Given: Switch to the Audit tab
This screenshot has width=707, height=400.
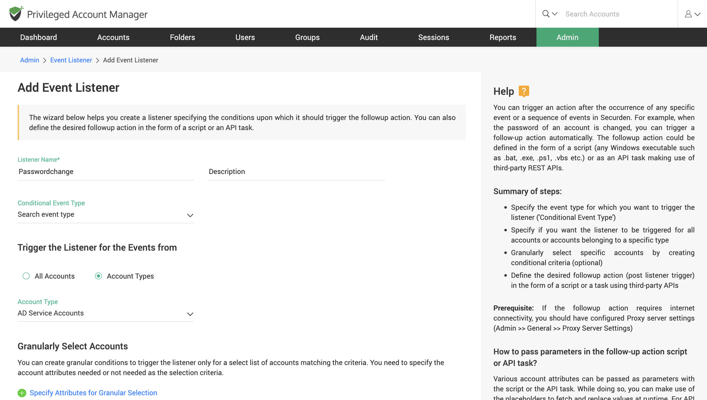Looking at the screenshot, I should point(368,37).
